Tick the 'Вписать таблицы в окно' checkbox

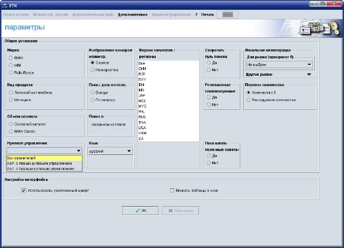171,190
